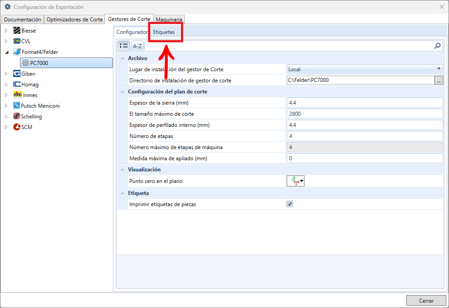Collapse the Visualización section

click(x=123, y=170)
